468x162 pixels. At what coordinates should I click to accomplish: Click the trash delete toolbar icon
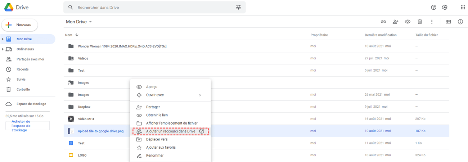tap(419, 22)
